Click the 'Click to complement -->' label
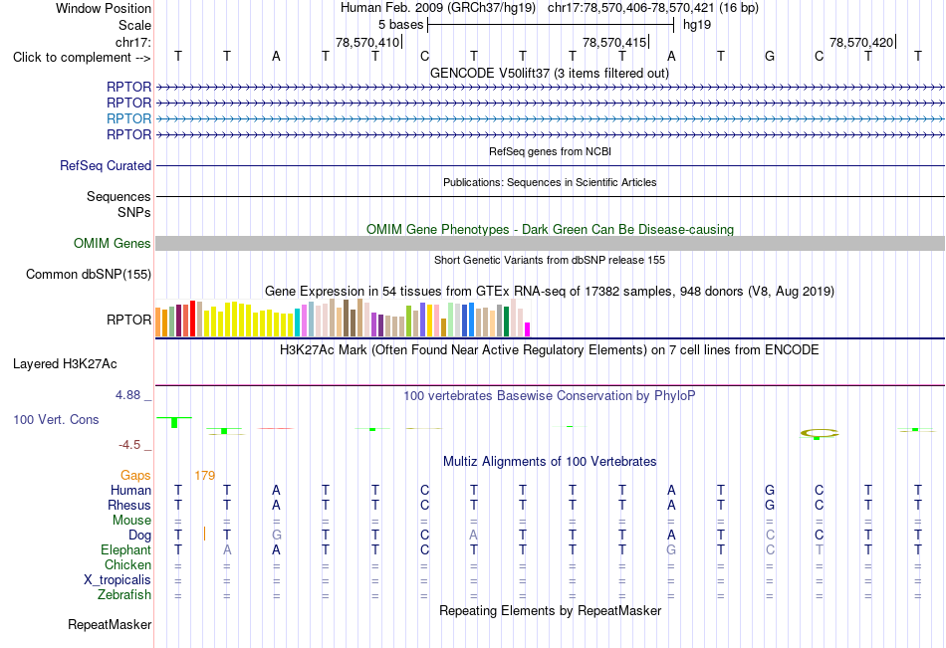The width and height of the screenshot is (946, 648). tap(82, 58)
